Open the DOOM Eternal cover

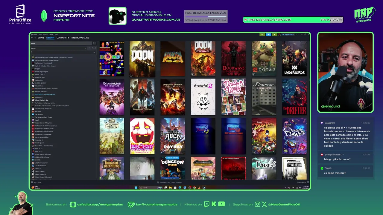coord(203,59)
